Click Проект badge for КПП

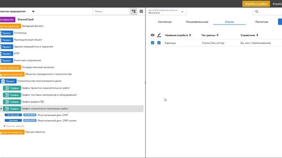click(7, 54)
